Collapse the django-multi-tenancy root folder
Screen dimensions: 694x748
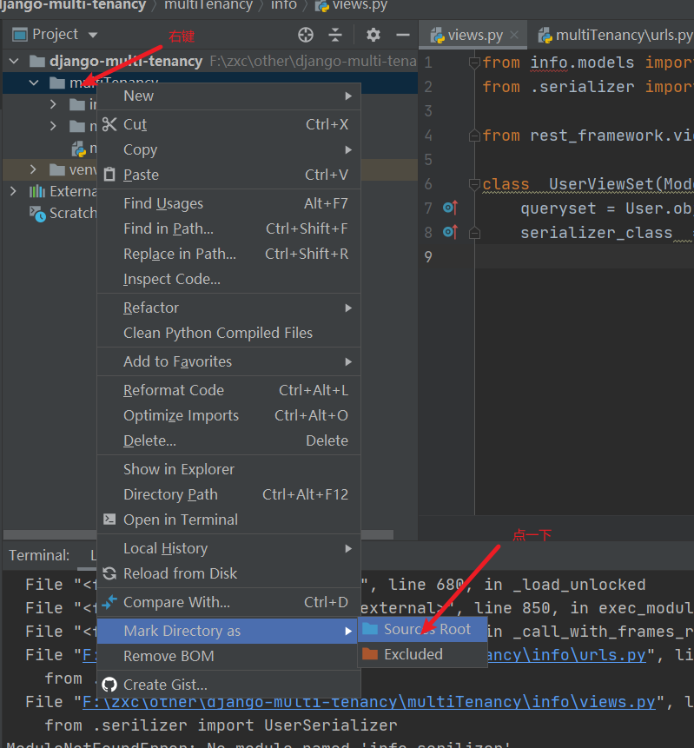(14, 61)
